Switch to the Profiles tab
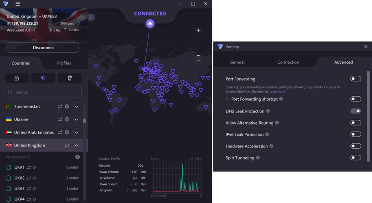372x203 pixels. [64, 63]
